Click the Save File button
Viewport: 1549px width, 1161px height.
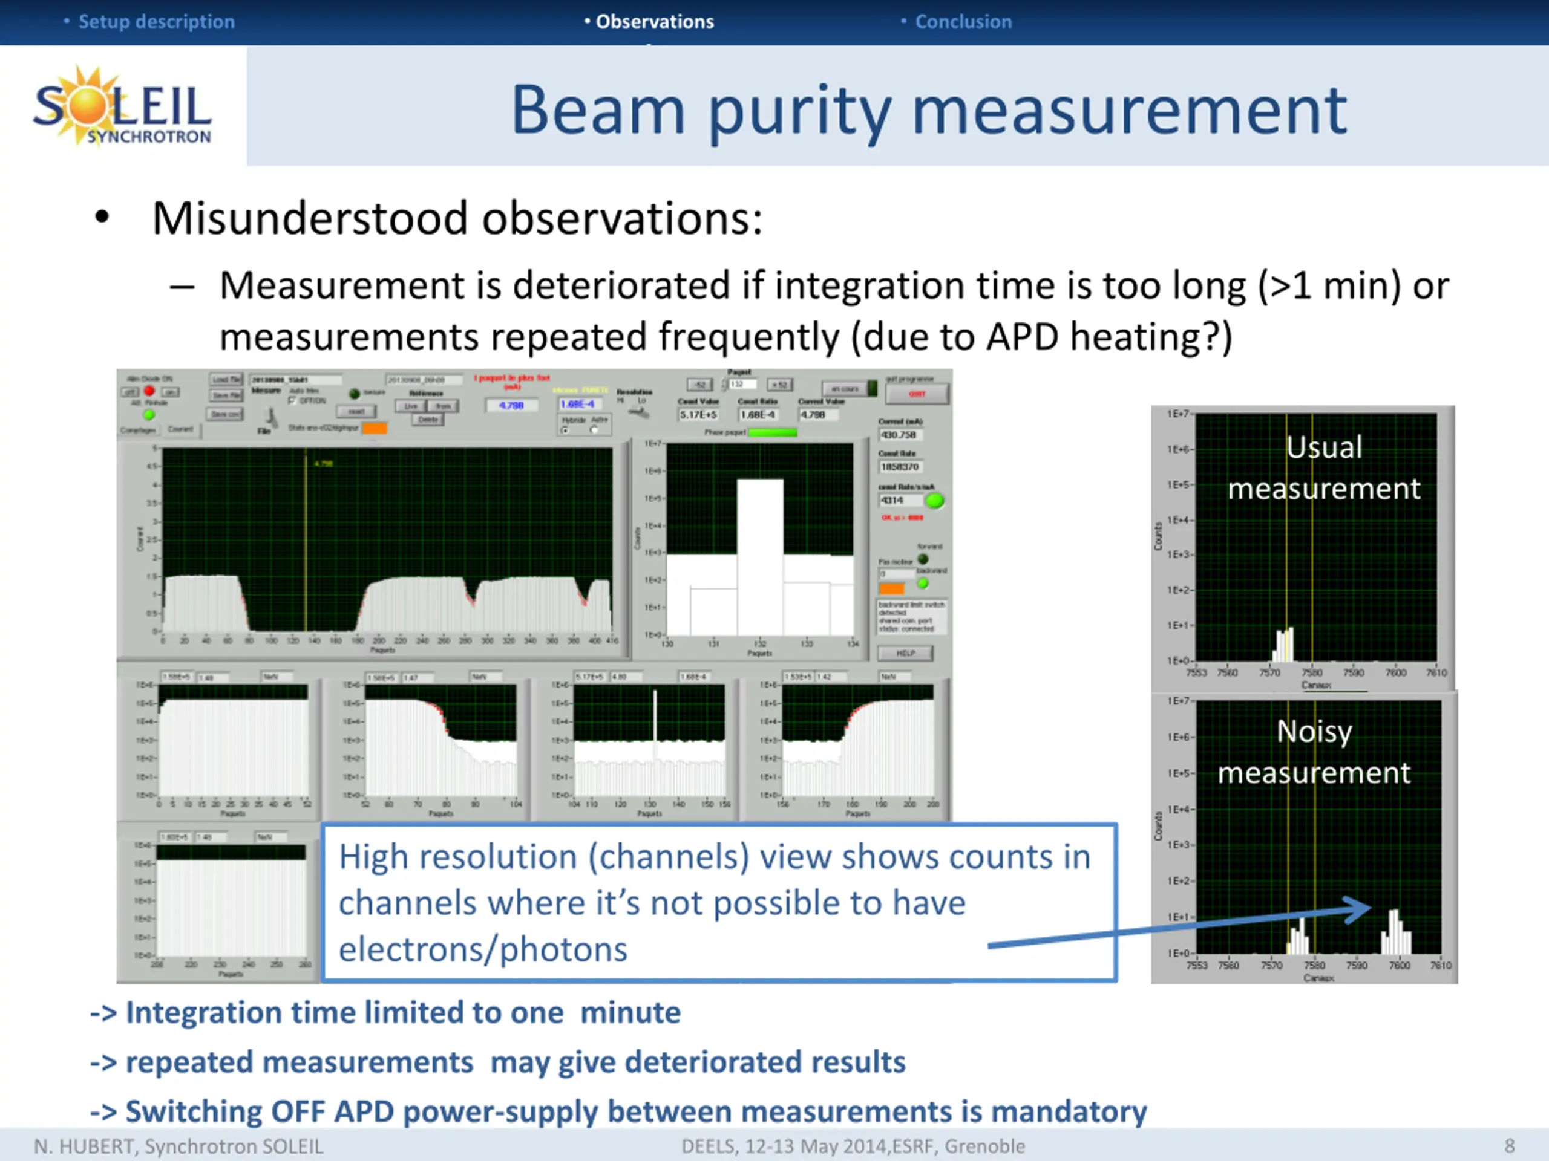coord(226,395)
